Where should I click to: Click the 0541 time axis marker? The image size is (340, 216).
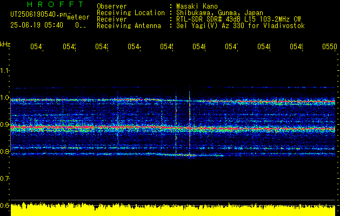coord(37,47)
